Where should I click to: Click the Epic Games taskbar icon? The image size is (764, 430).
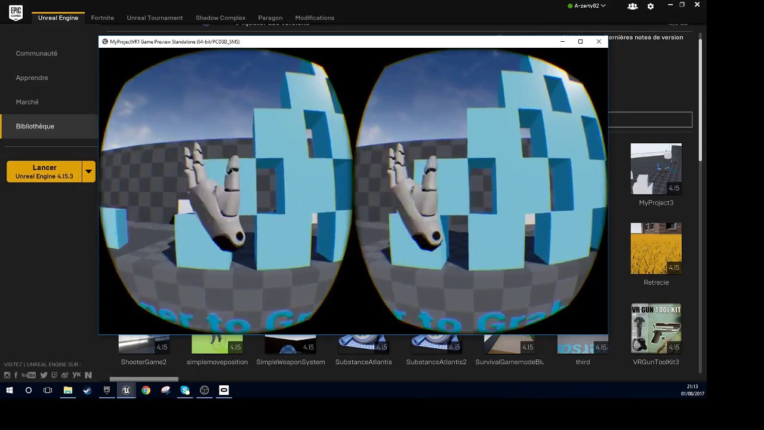point(107,390)
